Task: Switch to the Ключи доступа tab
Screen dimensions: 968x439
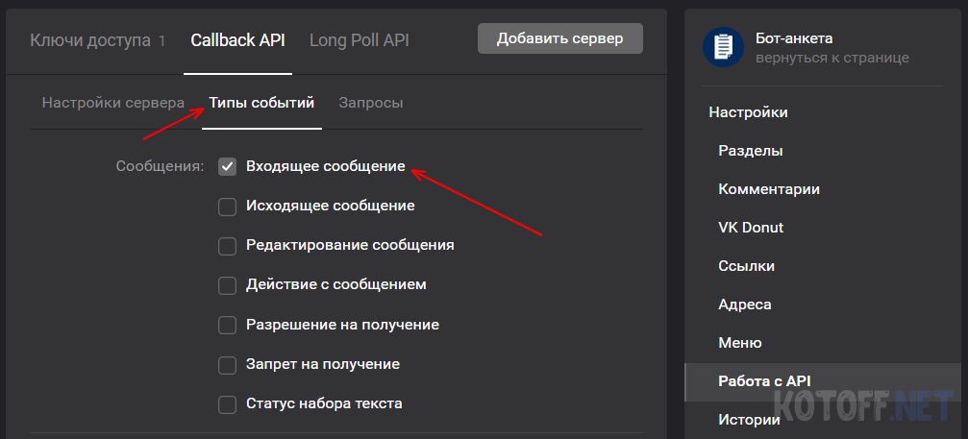Action: (x=97, y=40)
